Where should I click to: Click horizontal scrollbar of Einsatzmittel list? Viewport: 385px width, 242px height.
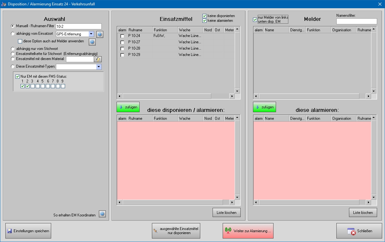[x=167, y=96]
